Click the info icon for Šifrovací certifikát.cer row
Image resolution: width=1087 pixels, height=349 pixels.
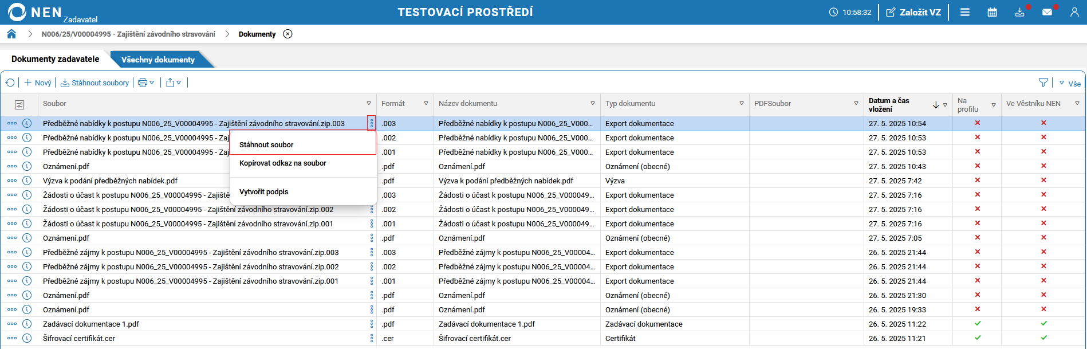(27, 338)
